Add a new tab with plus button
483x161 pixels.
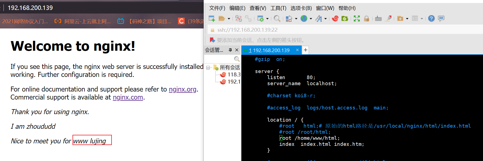305,50
